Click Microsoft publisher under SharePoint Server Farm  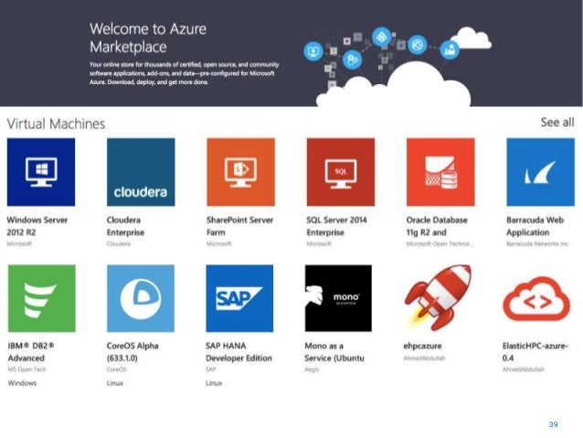pos(219,244)
